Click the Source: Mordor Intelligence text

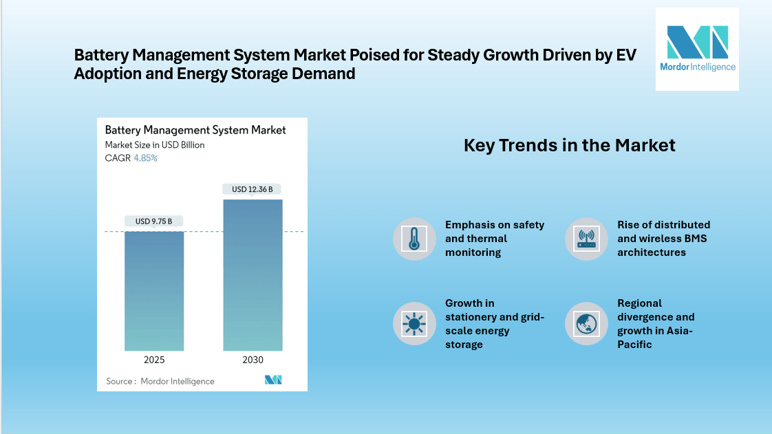(160, 381)
